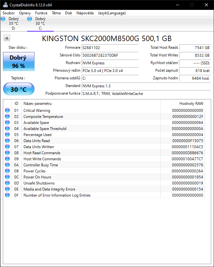Click the status icon for Media and Data Integrity Errors
This screenshot has height=267, width=214.
coord(7,189)
